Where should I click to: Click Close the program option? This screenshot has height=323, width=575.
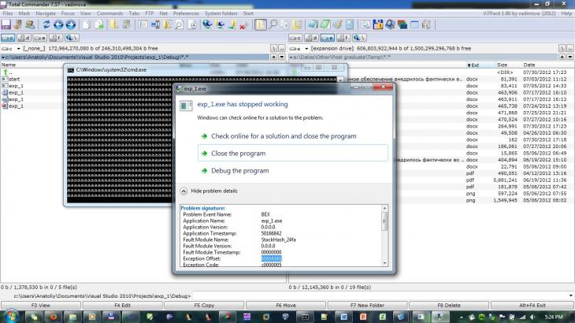pyautogui.click(x=293, y=154)
